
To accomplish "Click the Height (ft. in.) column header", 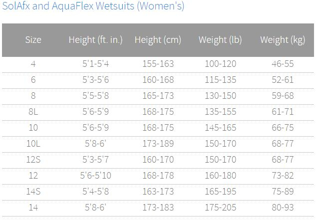I will pyautogui.click(x=96, y=40).
